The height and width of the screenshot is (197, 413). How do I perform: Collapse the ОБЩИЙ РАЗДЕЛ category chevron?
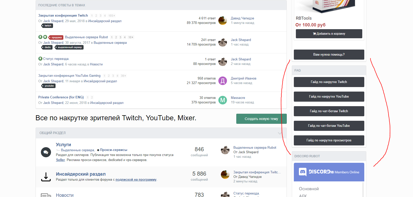point(280,133)
